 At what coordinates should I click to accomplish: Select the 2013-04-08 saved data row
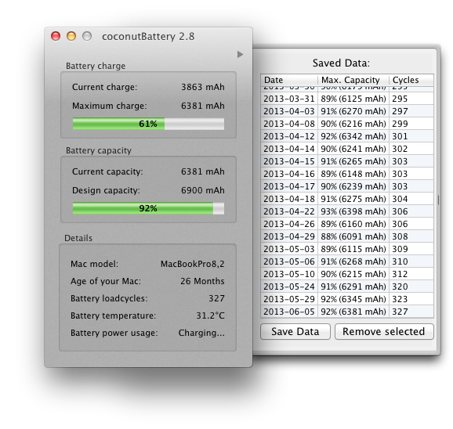pos(347,124)
